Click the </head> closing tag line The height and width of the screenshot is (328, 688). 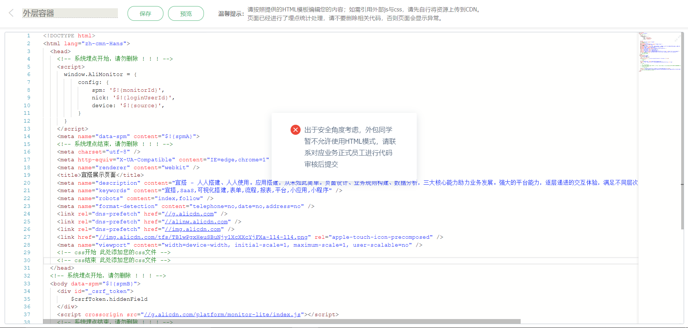[62, 268]
